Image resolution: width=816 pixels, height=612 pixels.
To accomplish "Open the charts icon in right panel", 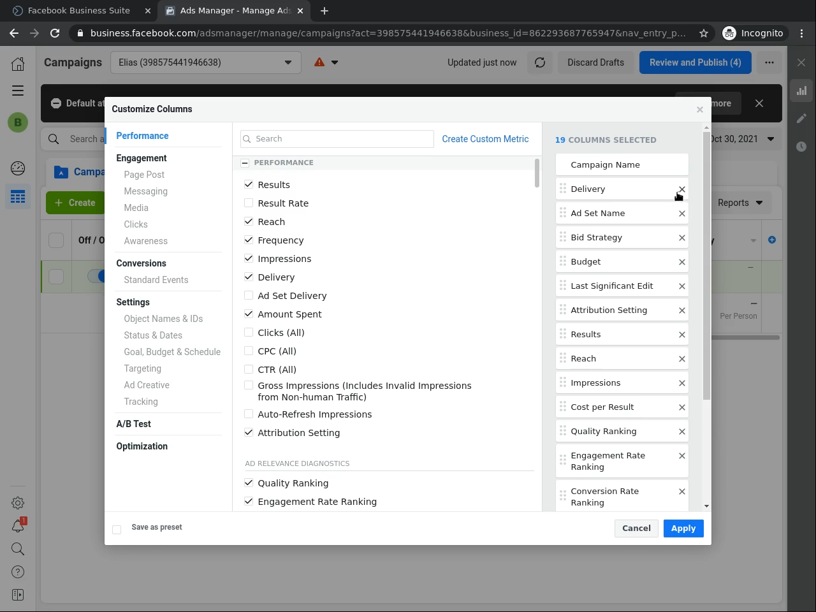I will click(801, 91).
